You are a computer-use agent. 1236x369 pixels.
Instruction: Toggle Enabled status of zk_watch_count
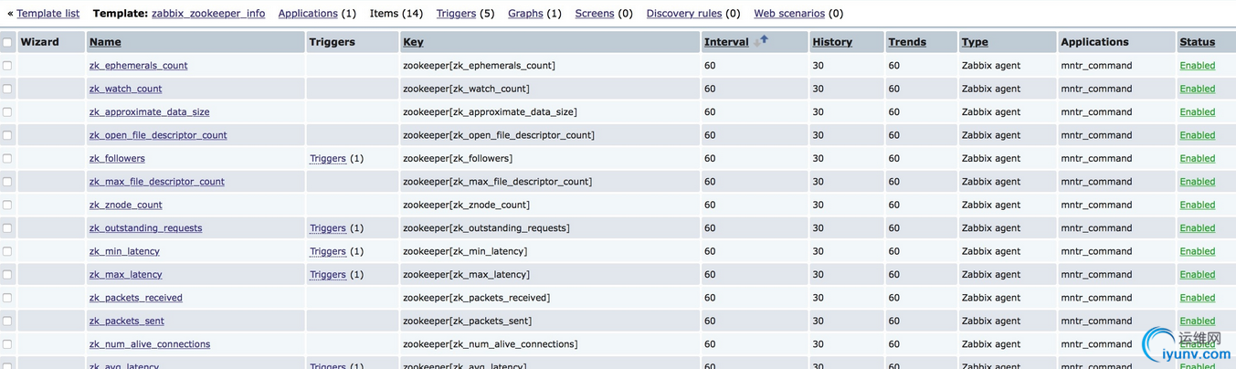(1198, 89)
